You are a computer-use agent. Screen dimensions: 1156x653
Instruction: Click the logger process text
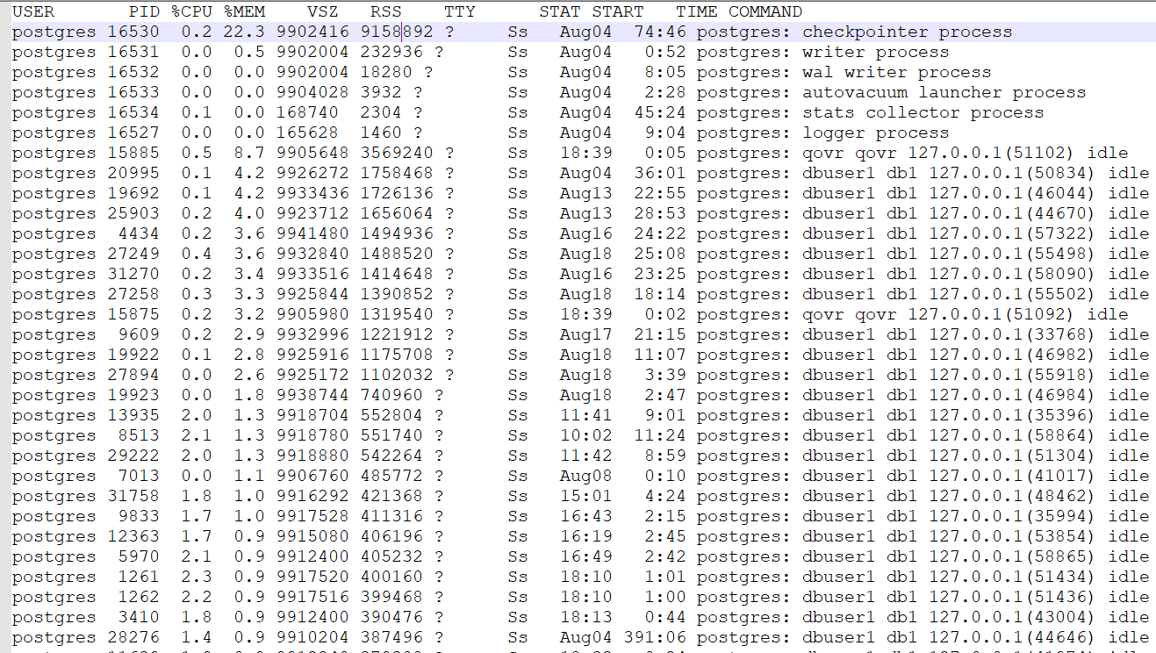875,133
